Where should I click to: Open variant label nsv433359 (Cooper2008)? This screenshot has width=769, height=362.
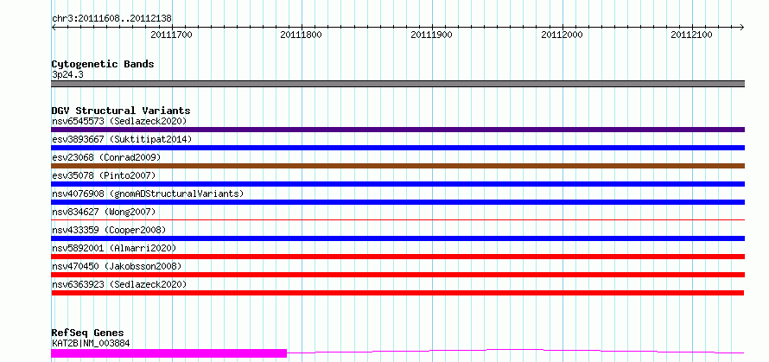coord(109,230)
